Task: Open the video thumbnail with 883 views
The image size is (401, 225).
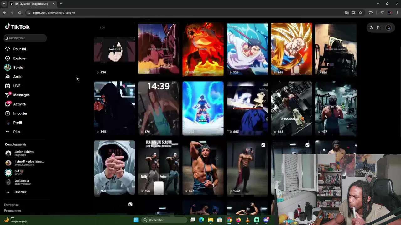Action: [x=247, y=108]
